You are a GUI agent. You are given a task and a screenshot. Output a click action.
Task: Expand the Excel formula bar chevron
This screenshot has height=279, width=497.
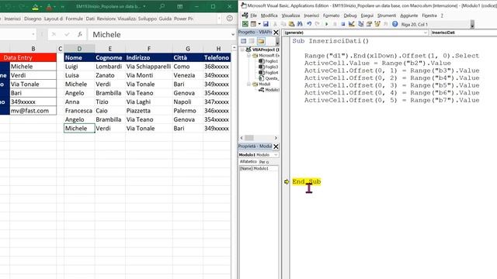(x=233, y=34)
